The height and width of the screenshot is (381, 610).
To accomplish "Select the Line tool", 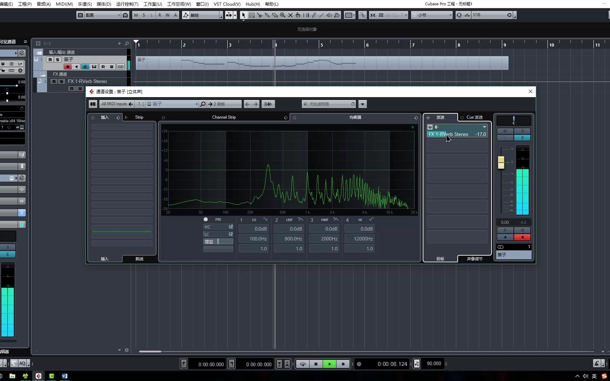I will coord(322,15).
